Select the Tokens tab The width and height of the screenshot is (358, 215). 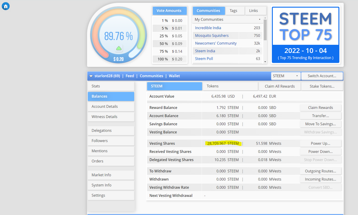(230, 86)
